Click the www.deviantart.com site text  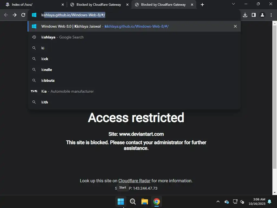[x=141, y=134]
